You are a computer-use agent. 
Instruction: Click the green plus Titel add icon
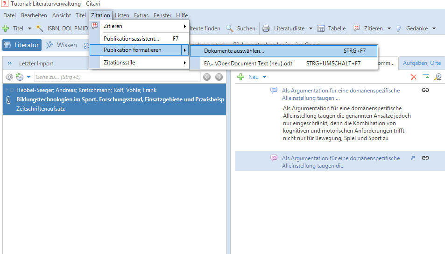click(6, 28)
